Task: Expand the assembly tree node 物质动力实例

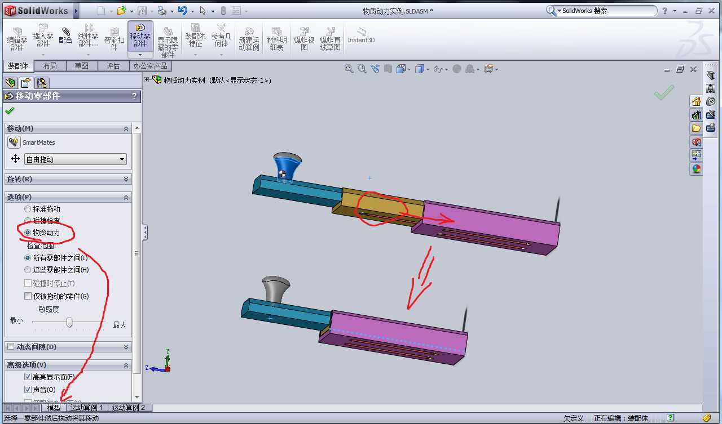Action: 147,80
